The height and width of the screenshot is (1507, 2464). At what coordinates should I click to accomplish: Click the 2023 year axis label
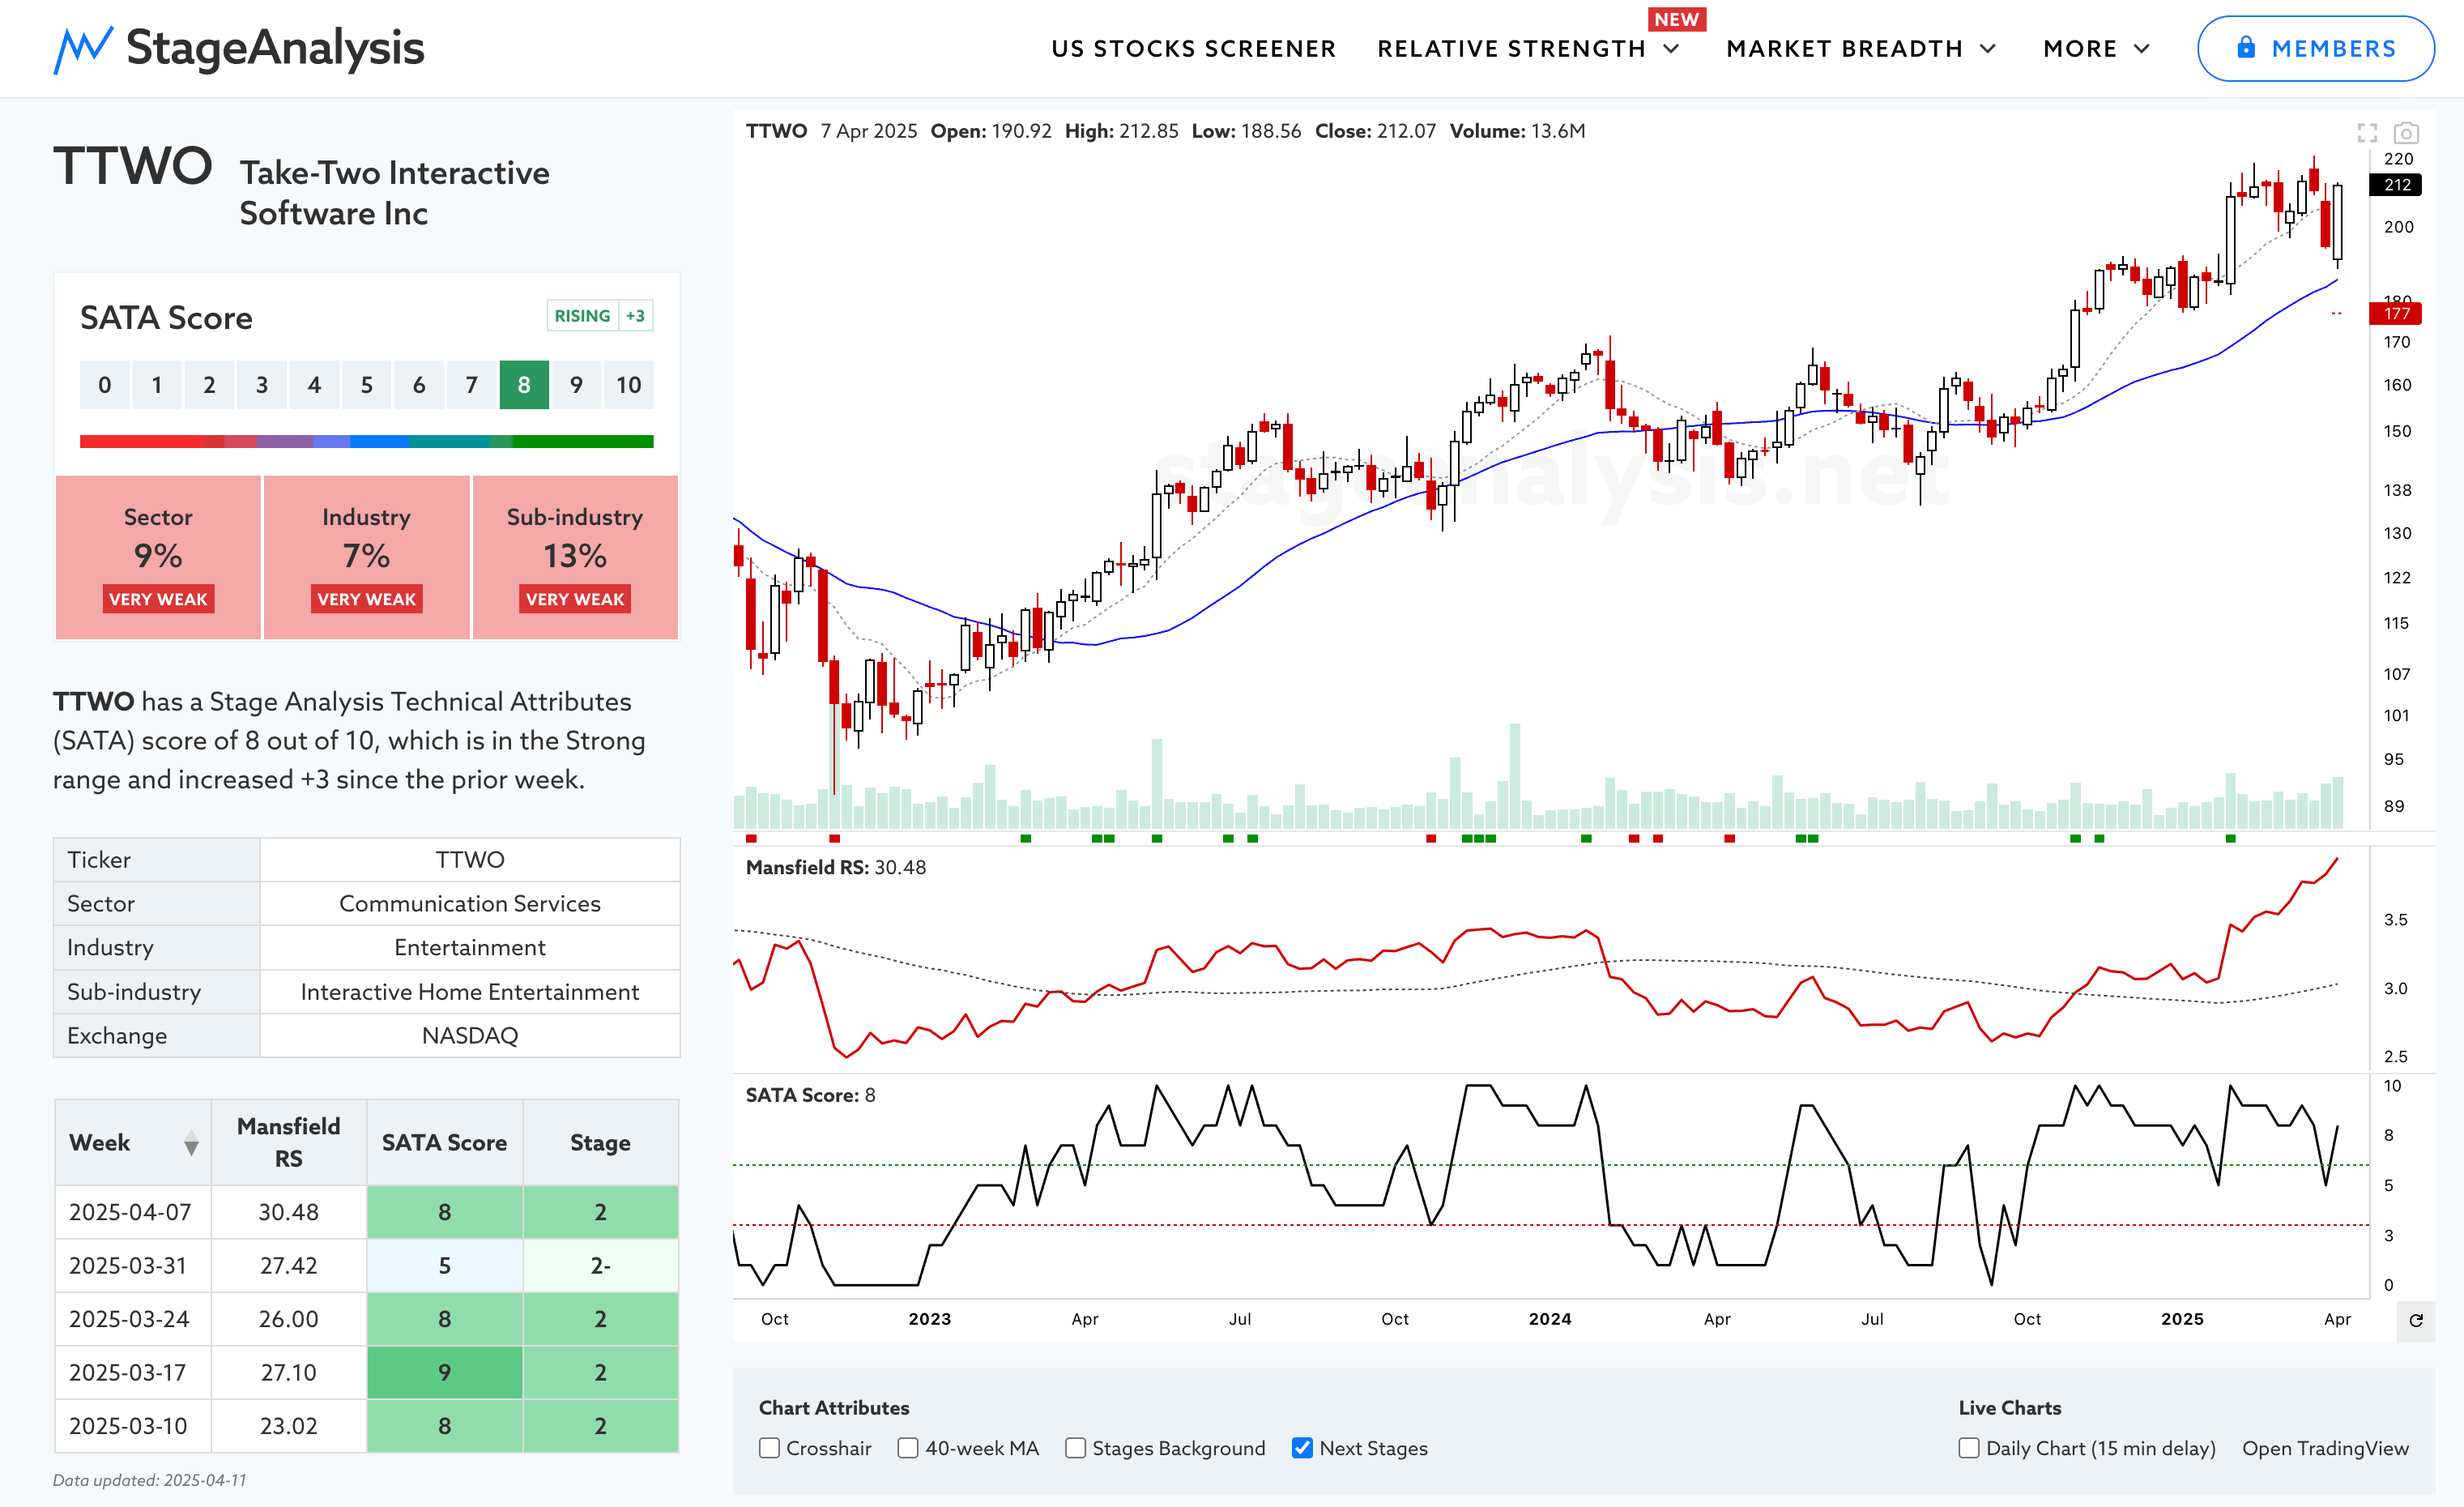pyautogui.click(x=930, y=1319)
